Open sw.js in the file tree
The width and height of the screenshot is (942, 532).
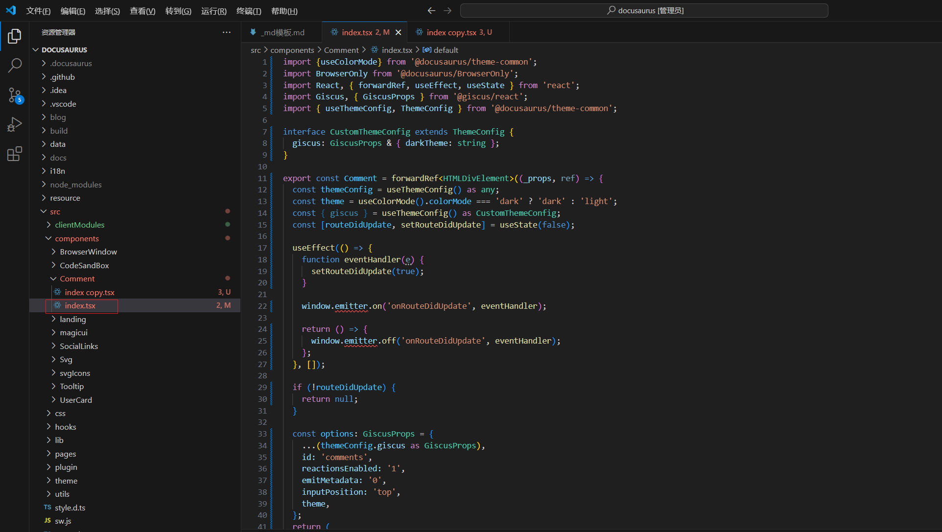[135, 521]
